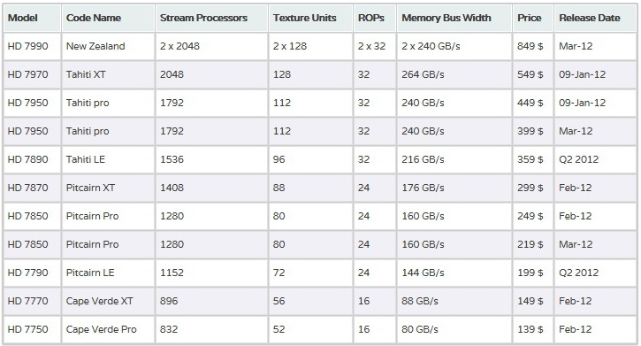Select the 849 $ price cell
The width and height of the screenshot is (641, 346).
tap(532, 46)
